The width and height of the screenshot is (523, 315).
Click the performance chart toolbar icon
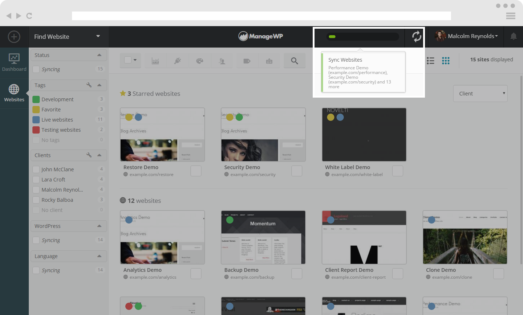click(155, 61)
